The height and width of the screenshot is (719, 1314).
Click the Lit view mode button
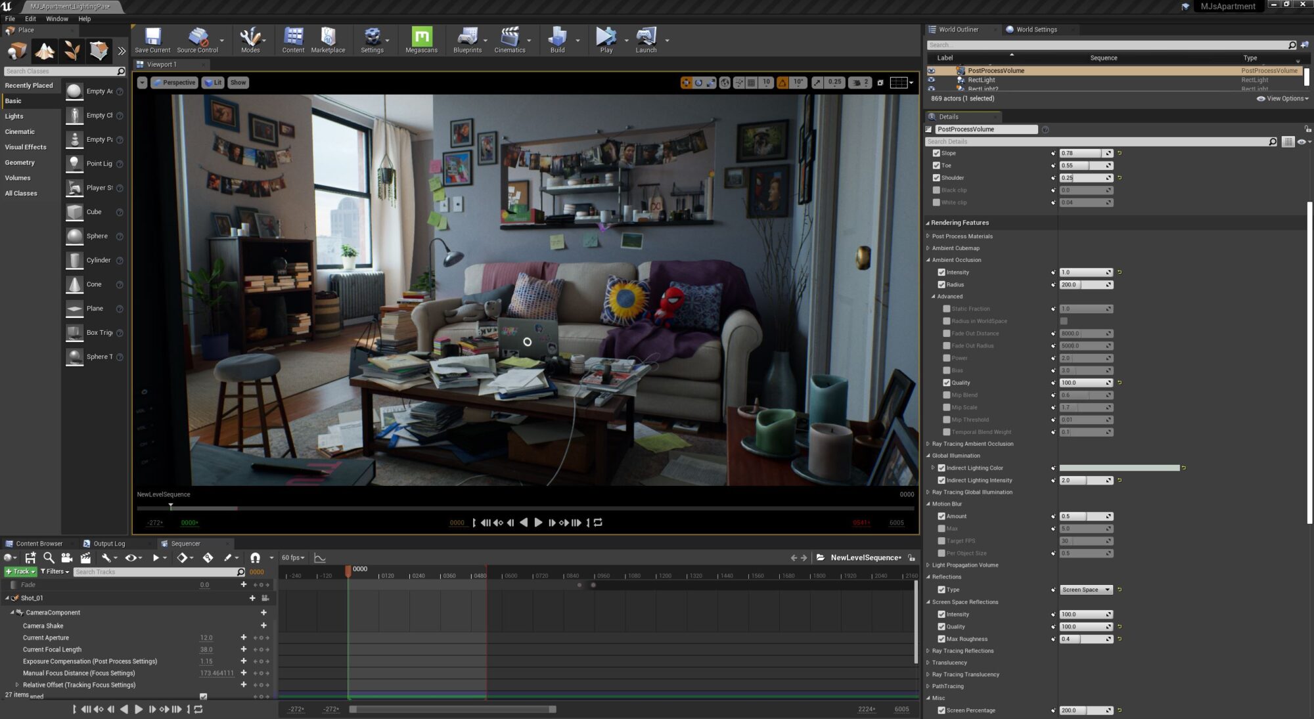(214, 83)
